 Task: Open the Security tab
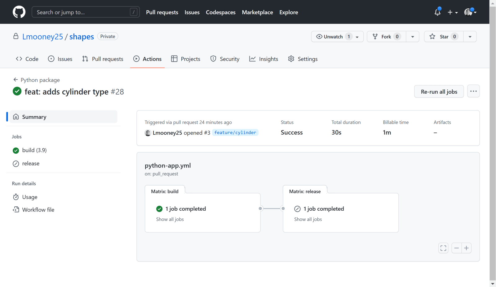pyautogui.click(x=225, y=59)
